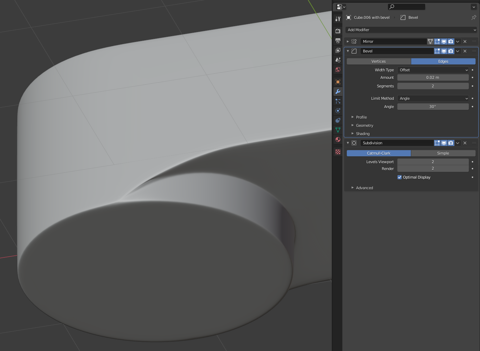Toggle Mirror modifier viewport visibility
The width and height of the screenshot is (480, 351).
[444, 41]
